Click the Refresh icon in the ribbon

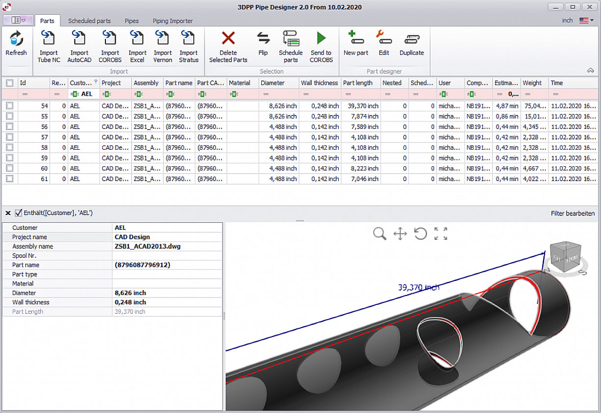[16, 39]
